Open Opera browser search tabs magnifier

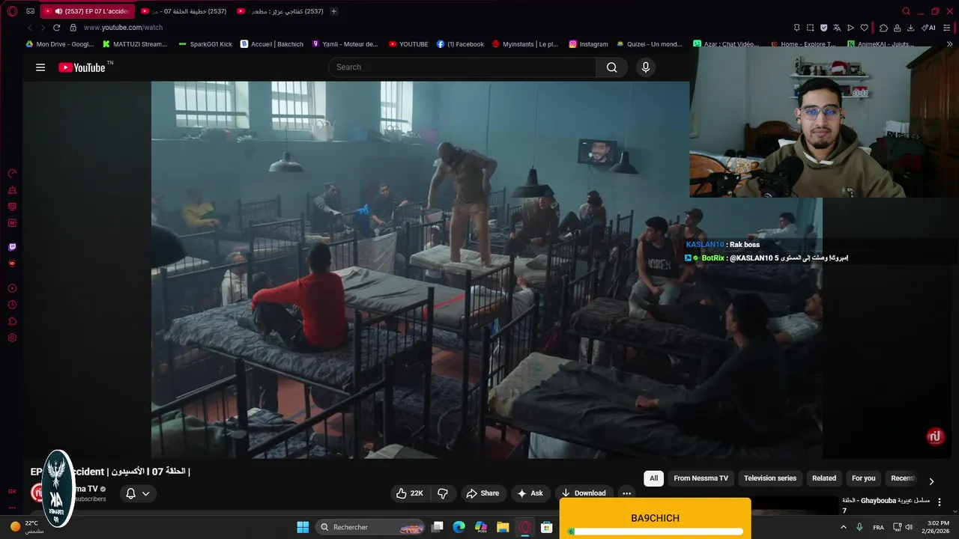point(906,11)
